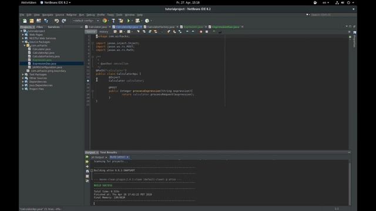Click the Save All toolbar icon
Viewport: 376px width, 211px height.
46,21
